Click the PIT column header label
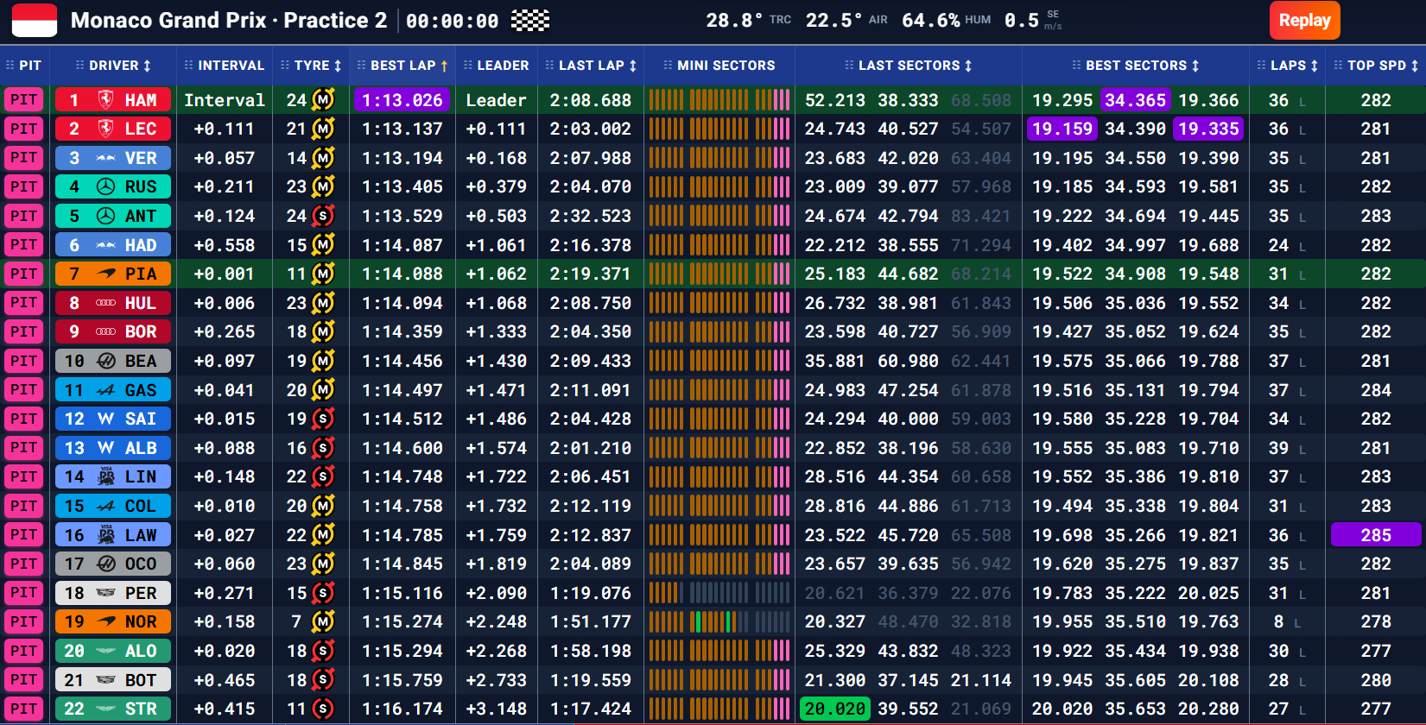This screenshot has height=725, width=1426. [30, 66]
